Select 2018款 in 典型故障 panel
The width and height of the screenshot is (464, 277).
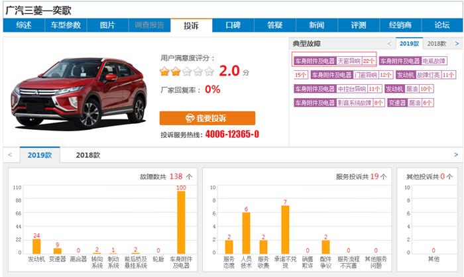(x=436, y=44)
